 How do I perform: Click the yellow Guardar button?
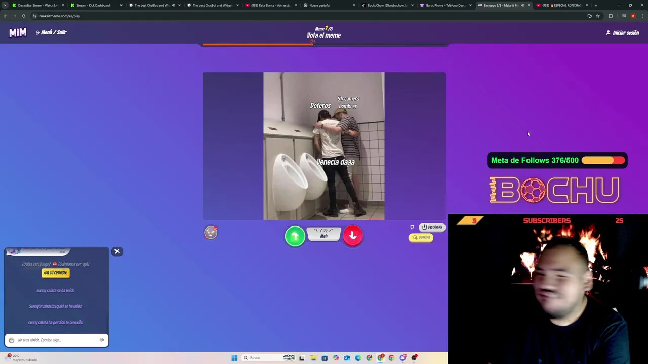[421, 237]
